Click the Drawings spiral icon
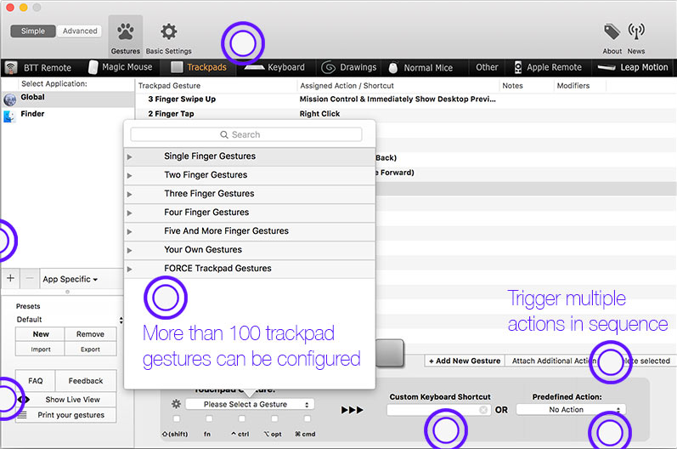Screen dimensions: 677x449 (328, 67)
